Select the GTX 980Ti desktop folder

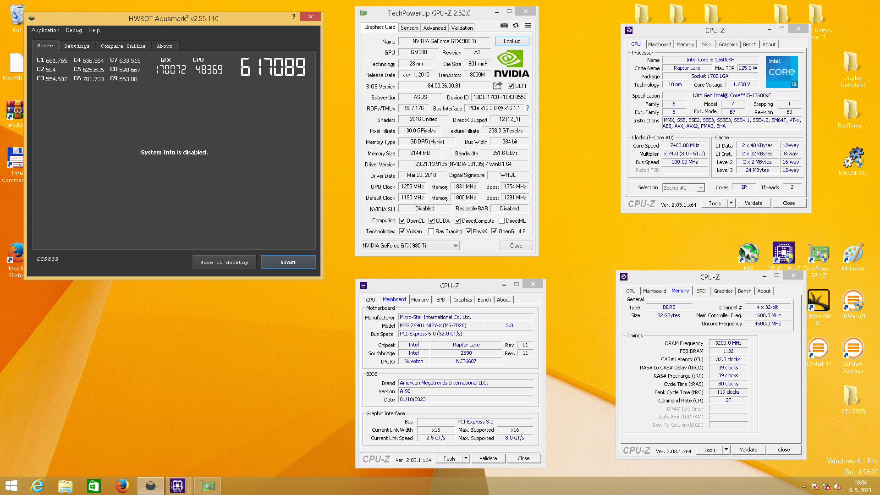pyautogui.click(x=853, y=399)
